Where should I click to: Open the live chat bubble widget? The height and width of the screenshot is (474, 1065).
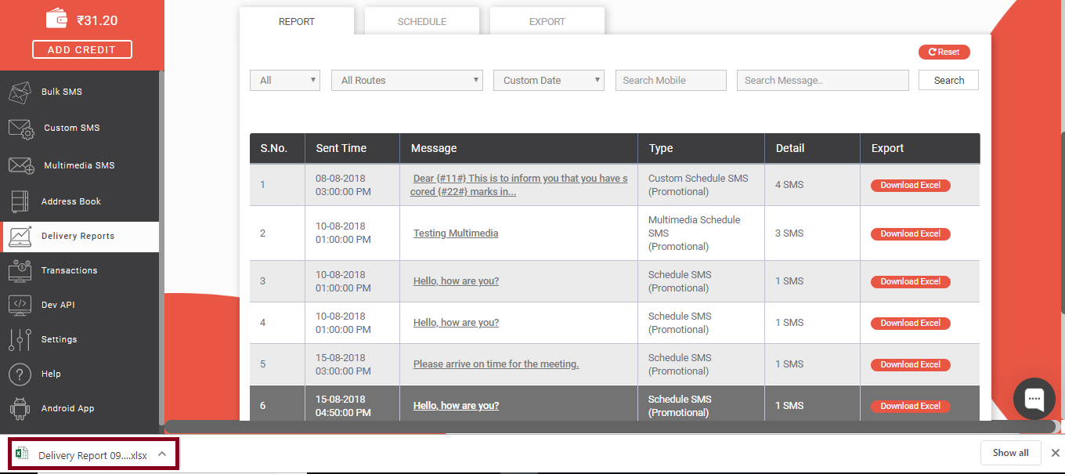[x=1034, y=398]
